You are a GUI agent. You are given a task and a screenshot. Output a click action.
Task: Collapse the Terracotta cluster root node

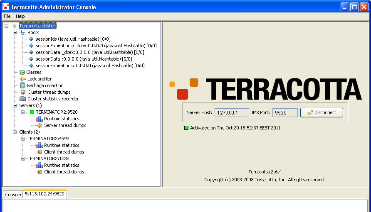tap(6, 26)
